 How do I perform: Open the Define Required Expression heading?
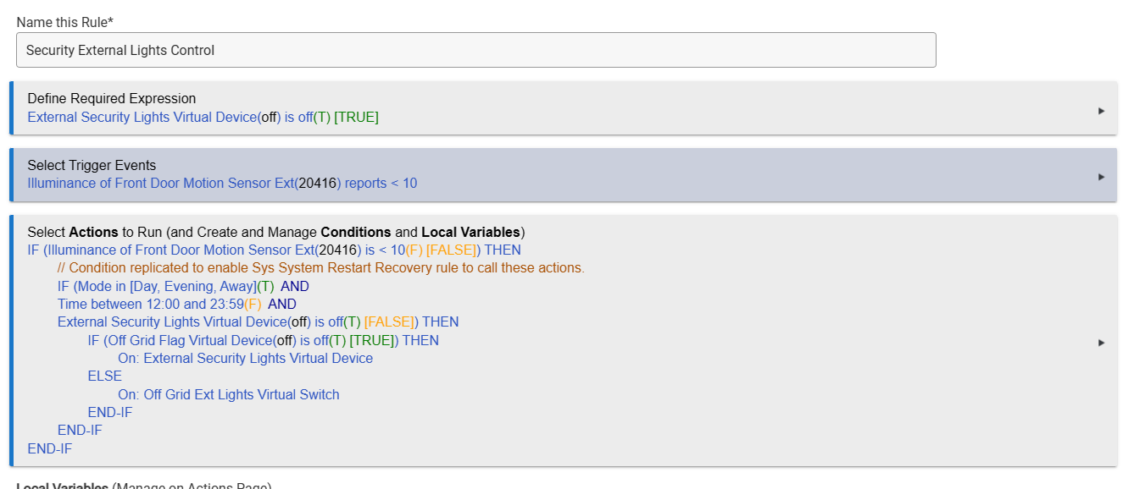[112, 99]
